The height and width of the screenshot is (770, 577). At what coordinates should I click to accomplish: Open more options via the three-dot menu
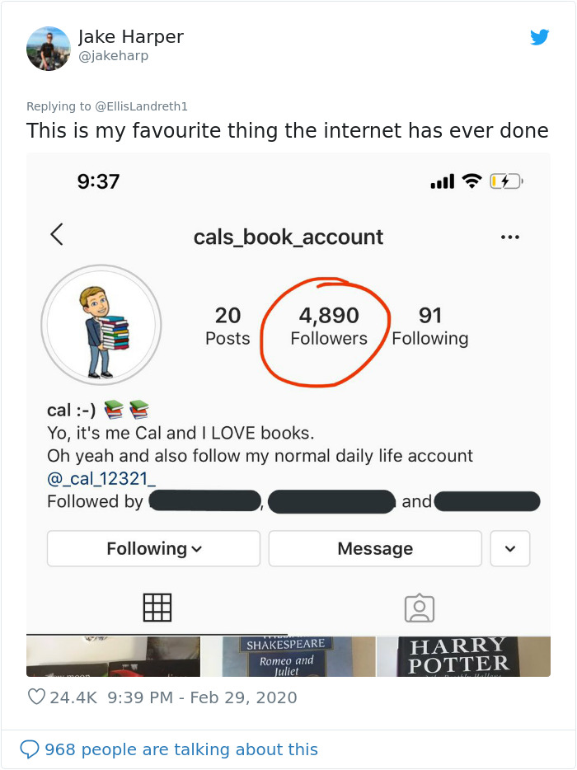tap(510, 235)
